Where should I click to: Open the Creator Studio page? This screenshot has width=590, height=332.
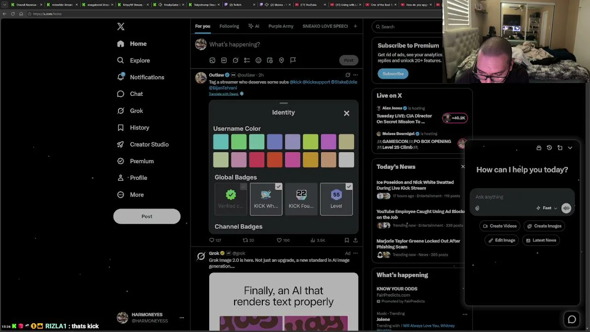click(143, 144)
